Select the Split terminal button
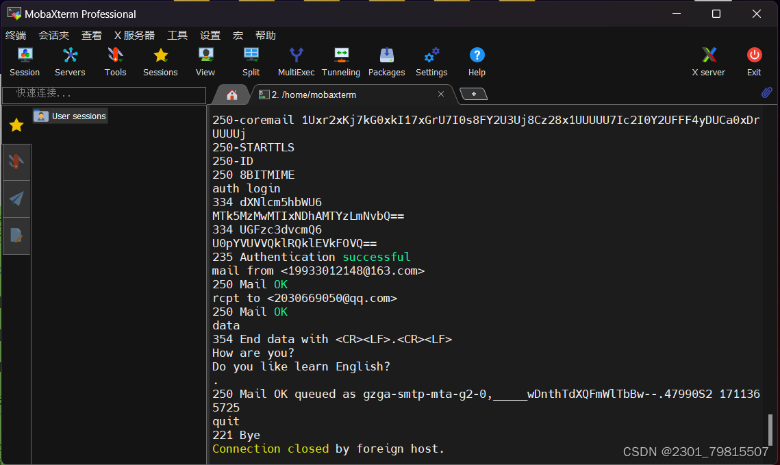 tap(251, 62)
